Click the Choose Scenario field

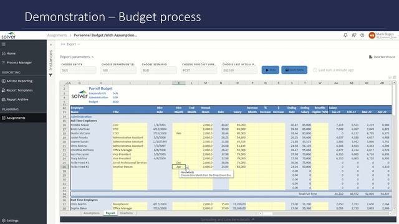pyautogui.click(x=158, y=70)
